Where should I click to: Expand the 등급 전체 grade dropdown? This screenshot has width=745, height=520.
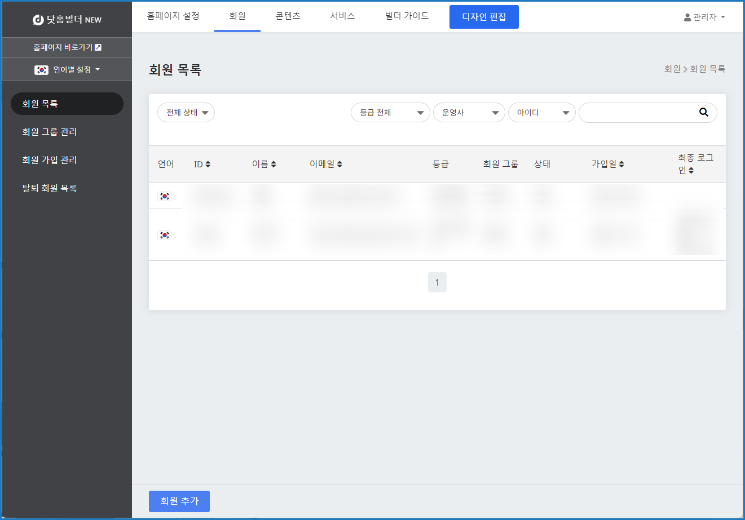click(390, 113)
